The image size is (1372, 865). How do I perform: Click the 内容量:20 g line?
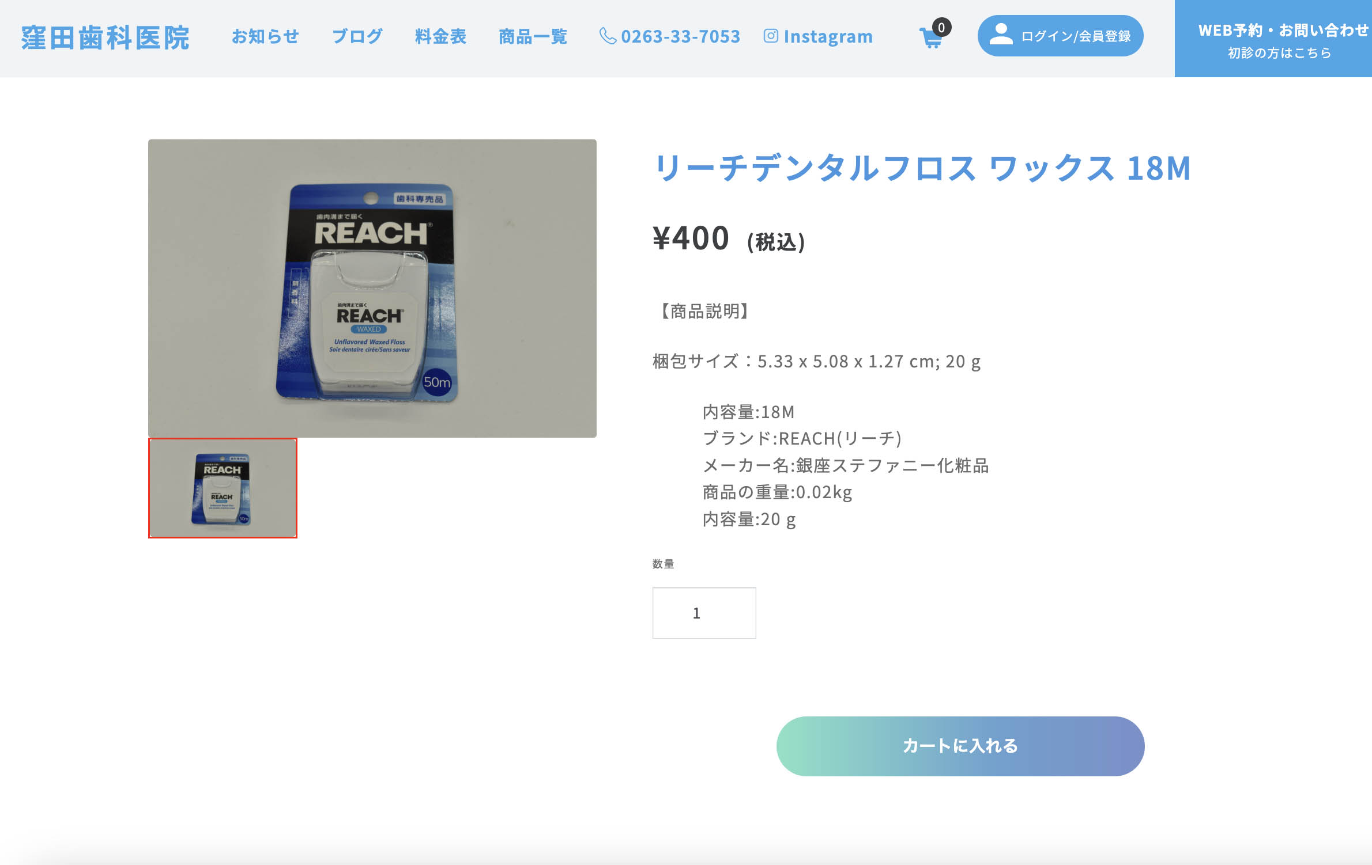749,519
